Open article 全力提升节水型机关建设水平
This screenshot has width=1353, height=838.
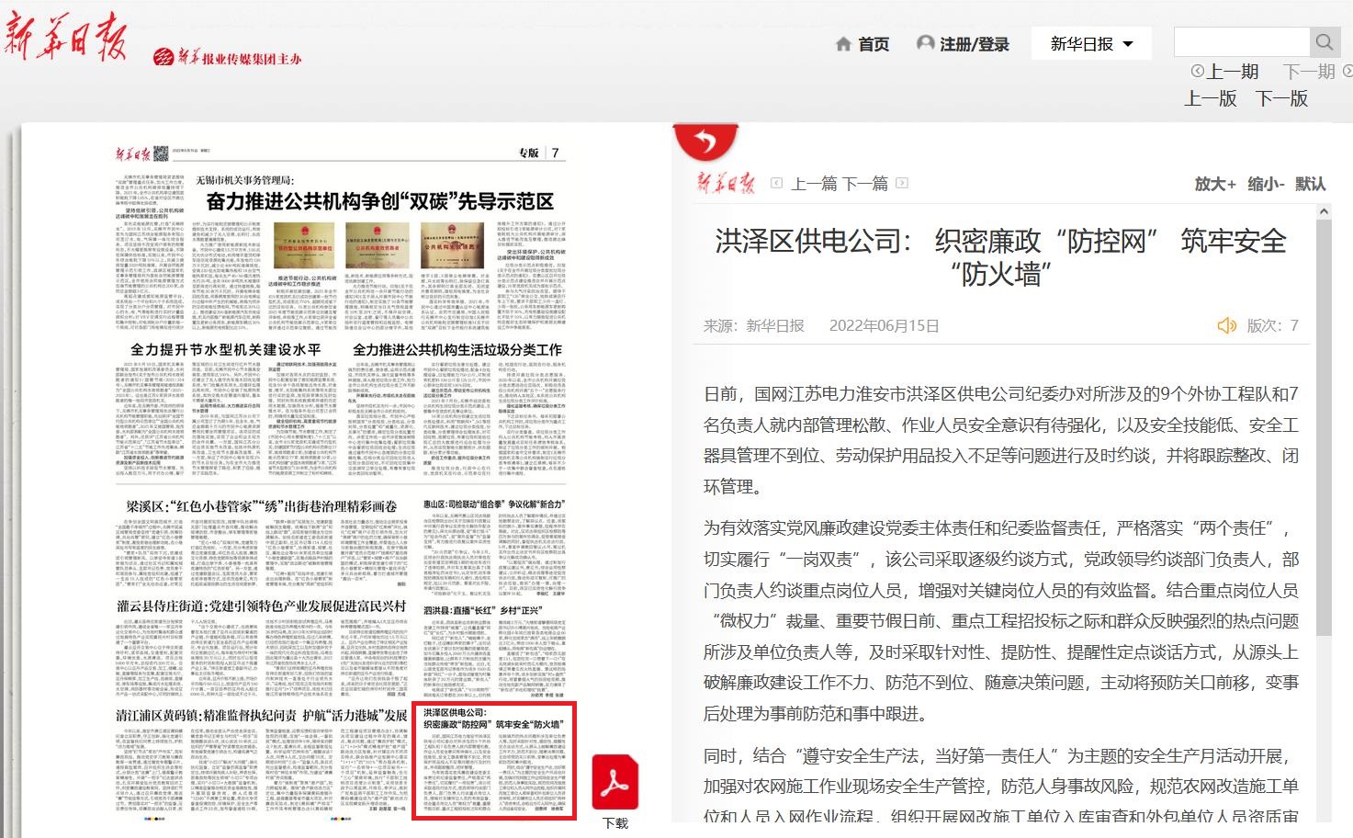(x=225, y=350)
